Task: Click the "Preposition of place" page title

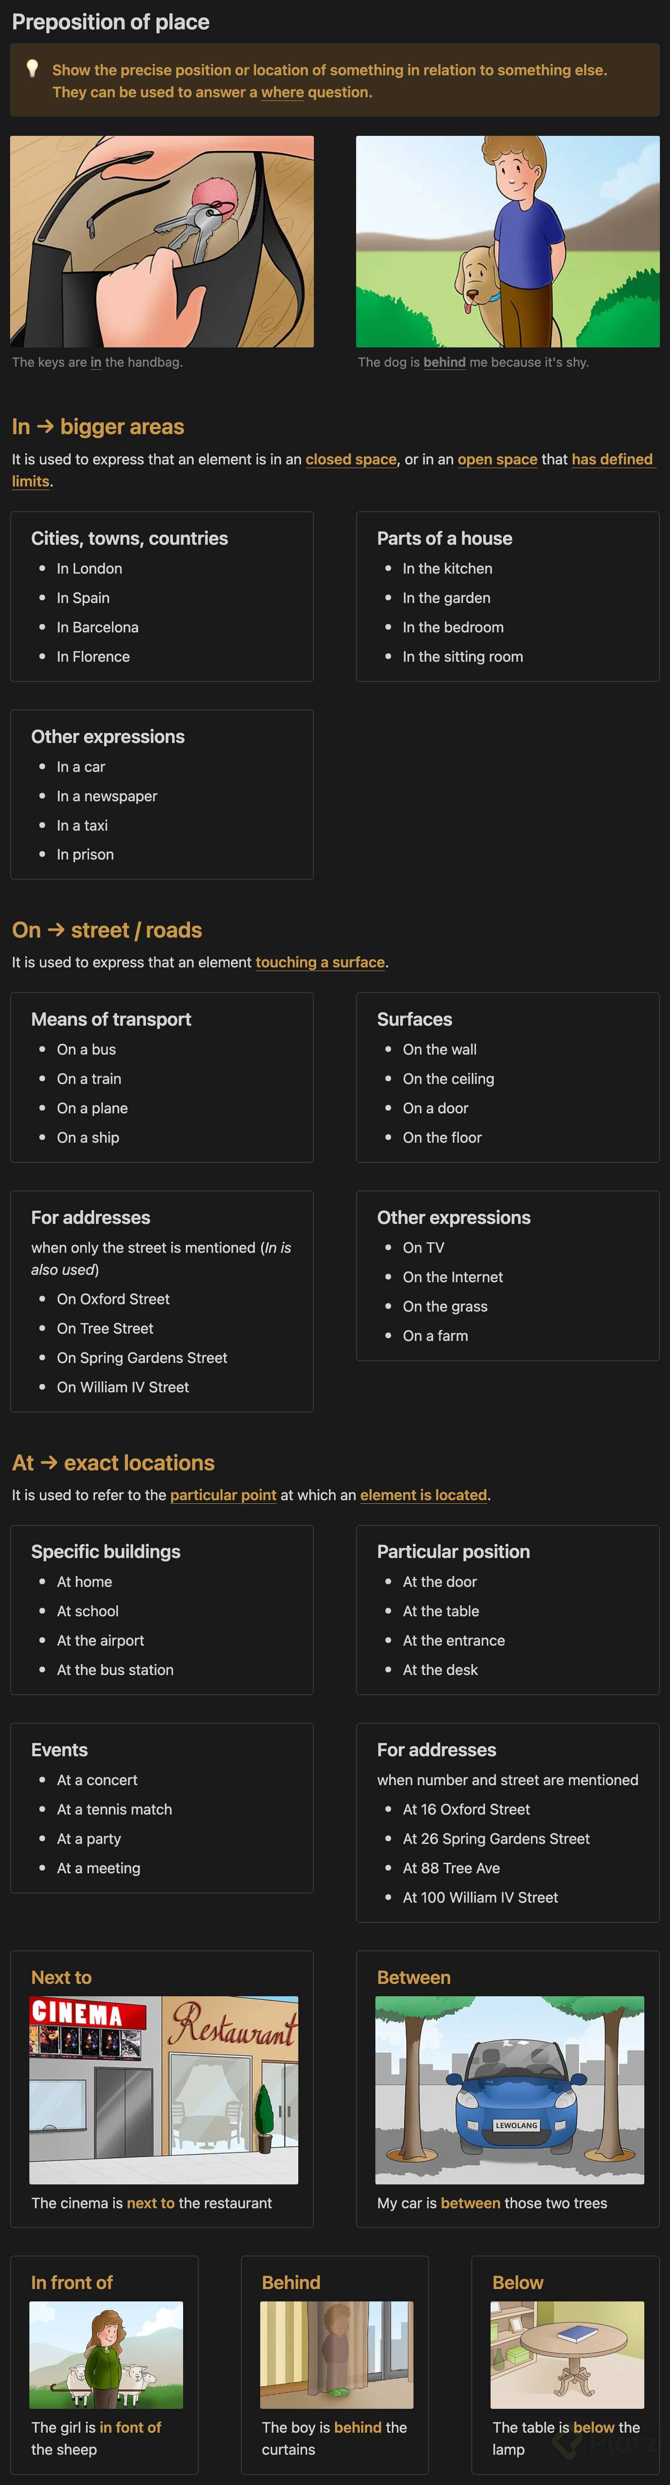Action: (111, 22)
